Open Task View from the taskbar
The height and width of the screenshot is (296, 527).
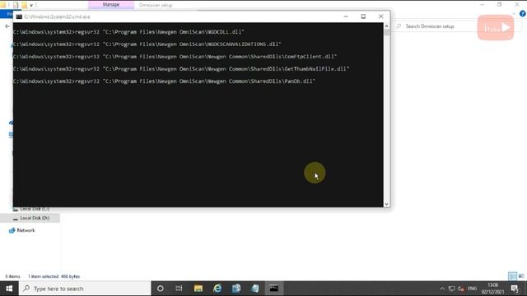pyautogui.click(x=179, y=289)
